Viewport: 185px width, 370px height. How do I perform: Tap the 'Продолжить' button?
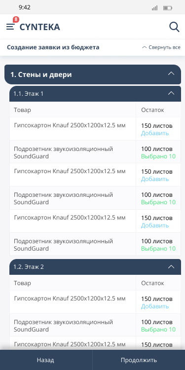[139, 360]
